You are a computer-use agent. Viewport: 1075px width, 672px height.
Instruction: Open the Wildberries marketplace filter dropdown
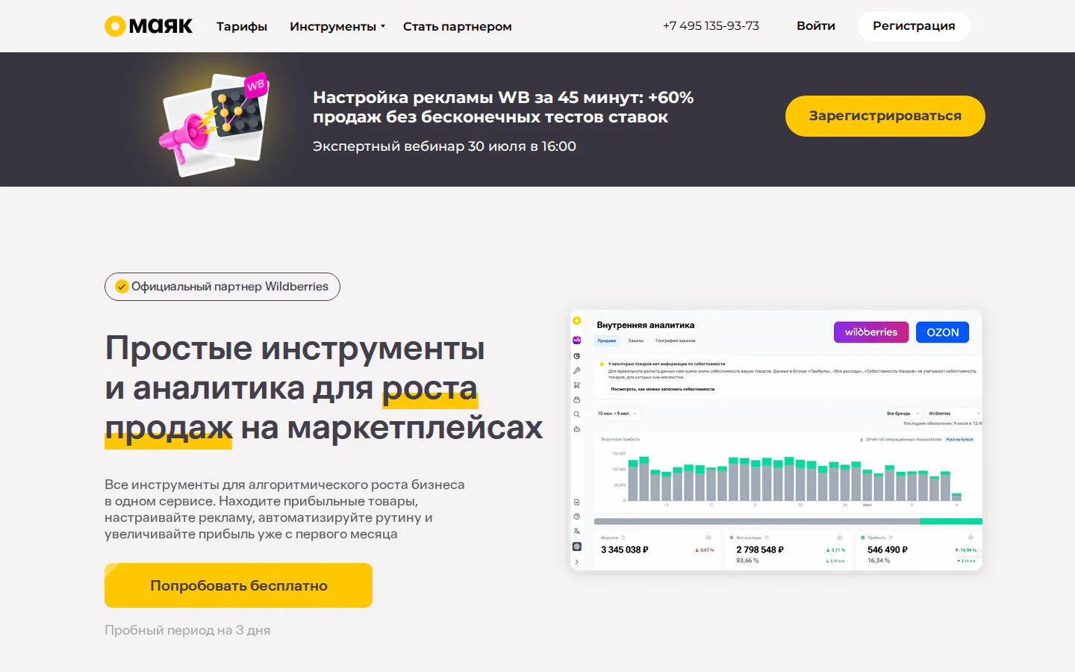953,414
